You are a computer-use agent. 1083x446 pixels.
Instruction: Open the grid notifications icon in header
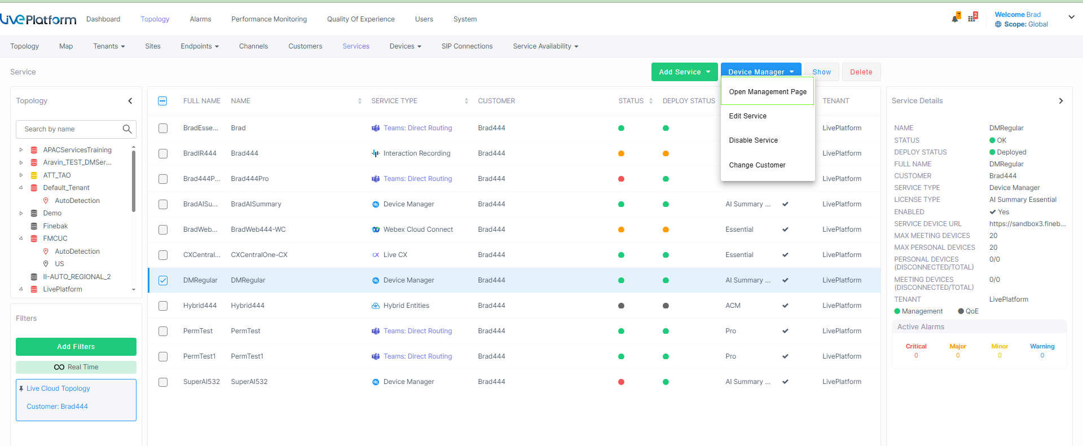tap(972, 18)
